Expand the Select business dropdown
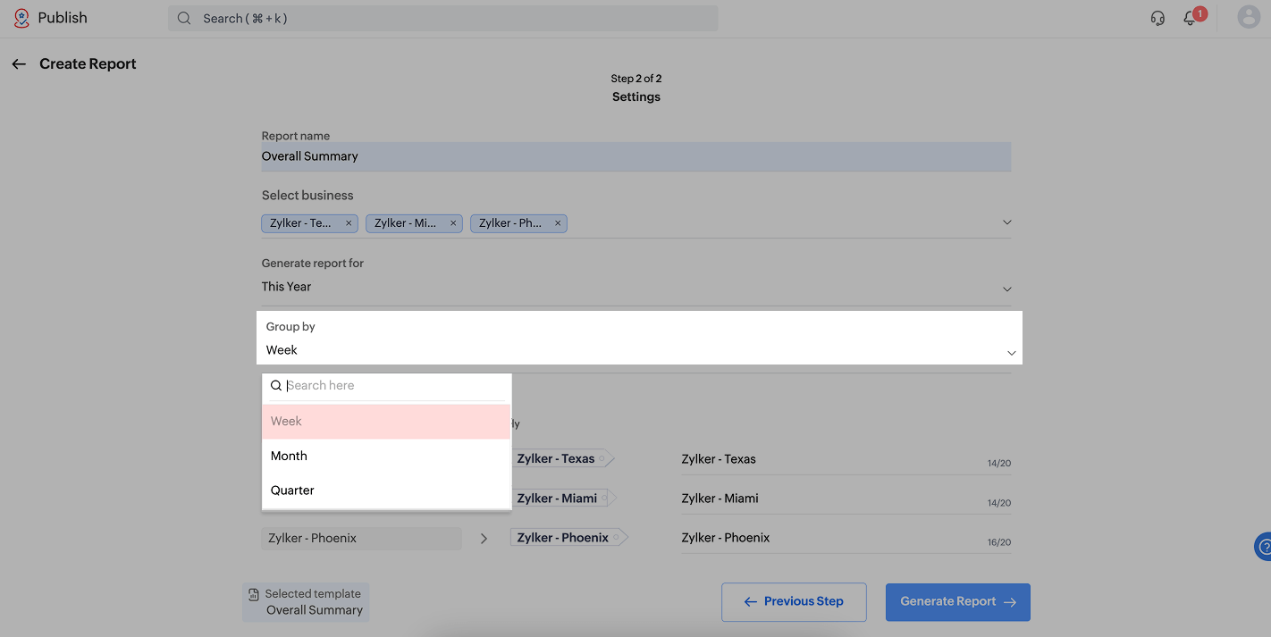1271x637 pixels. pyautogui.click(x=1007, y=222)
